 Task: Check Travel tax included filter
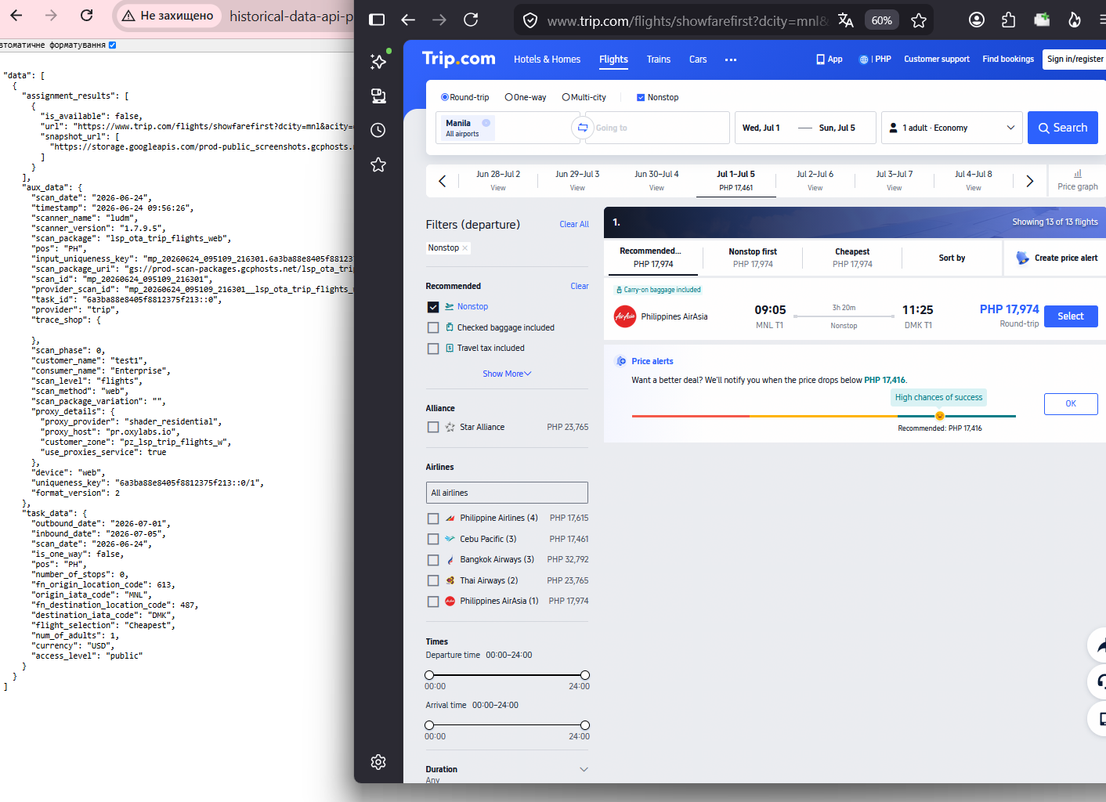(433, 349)
